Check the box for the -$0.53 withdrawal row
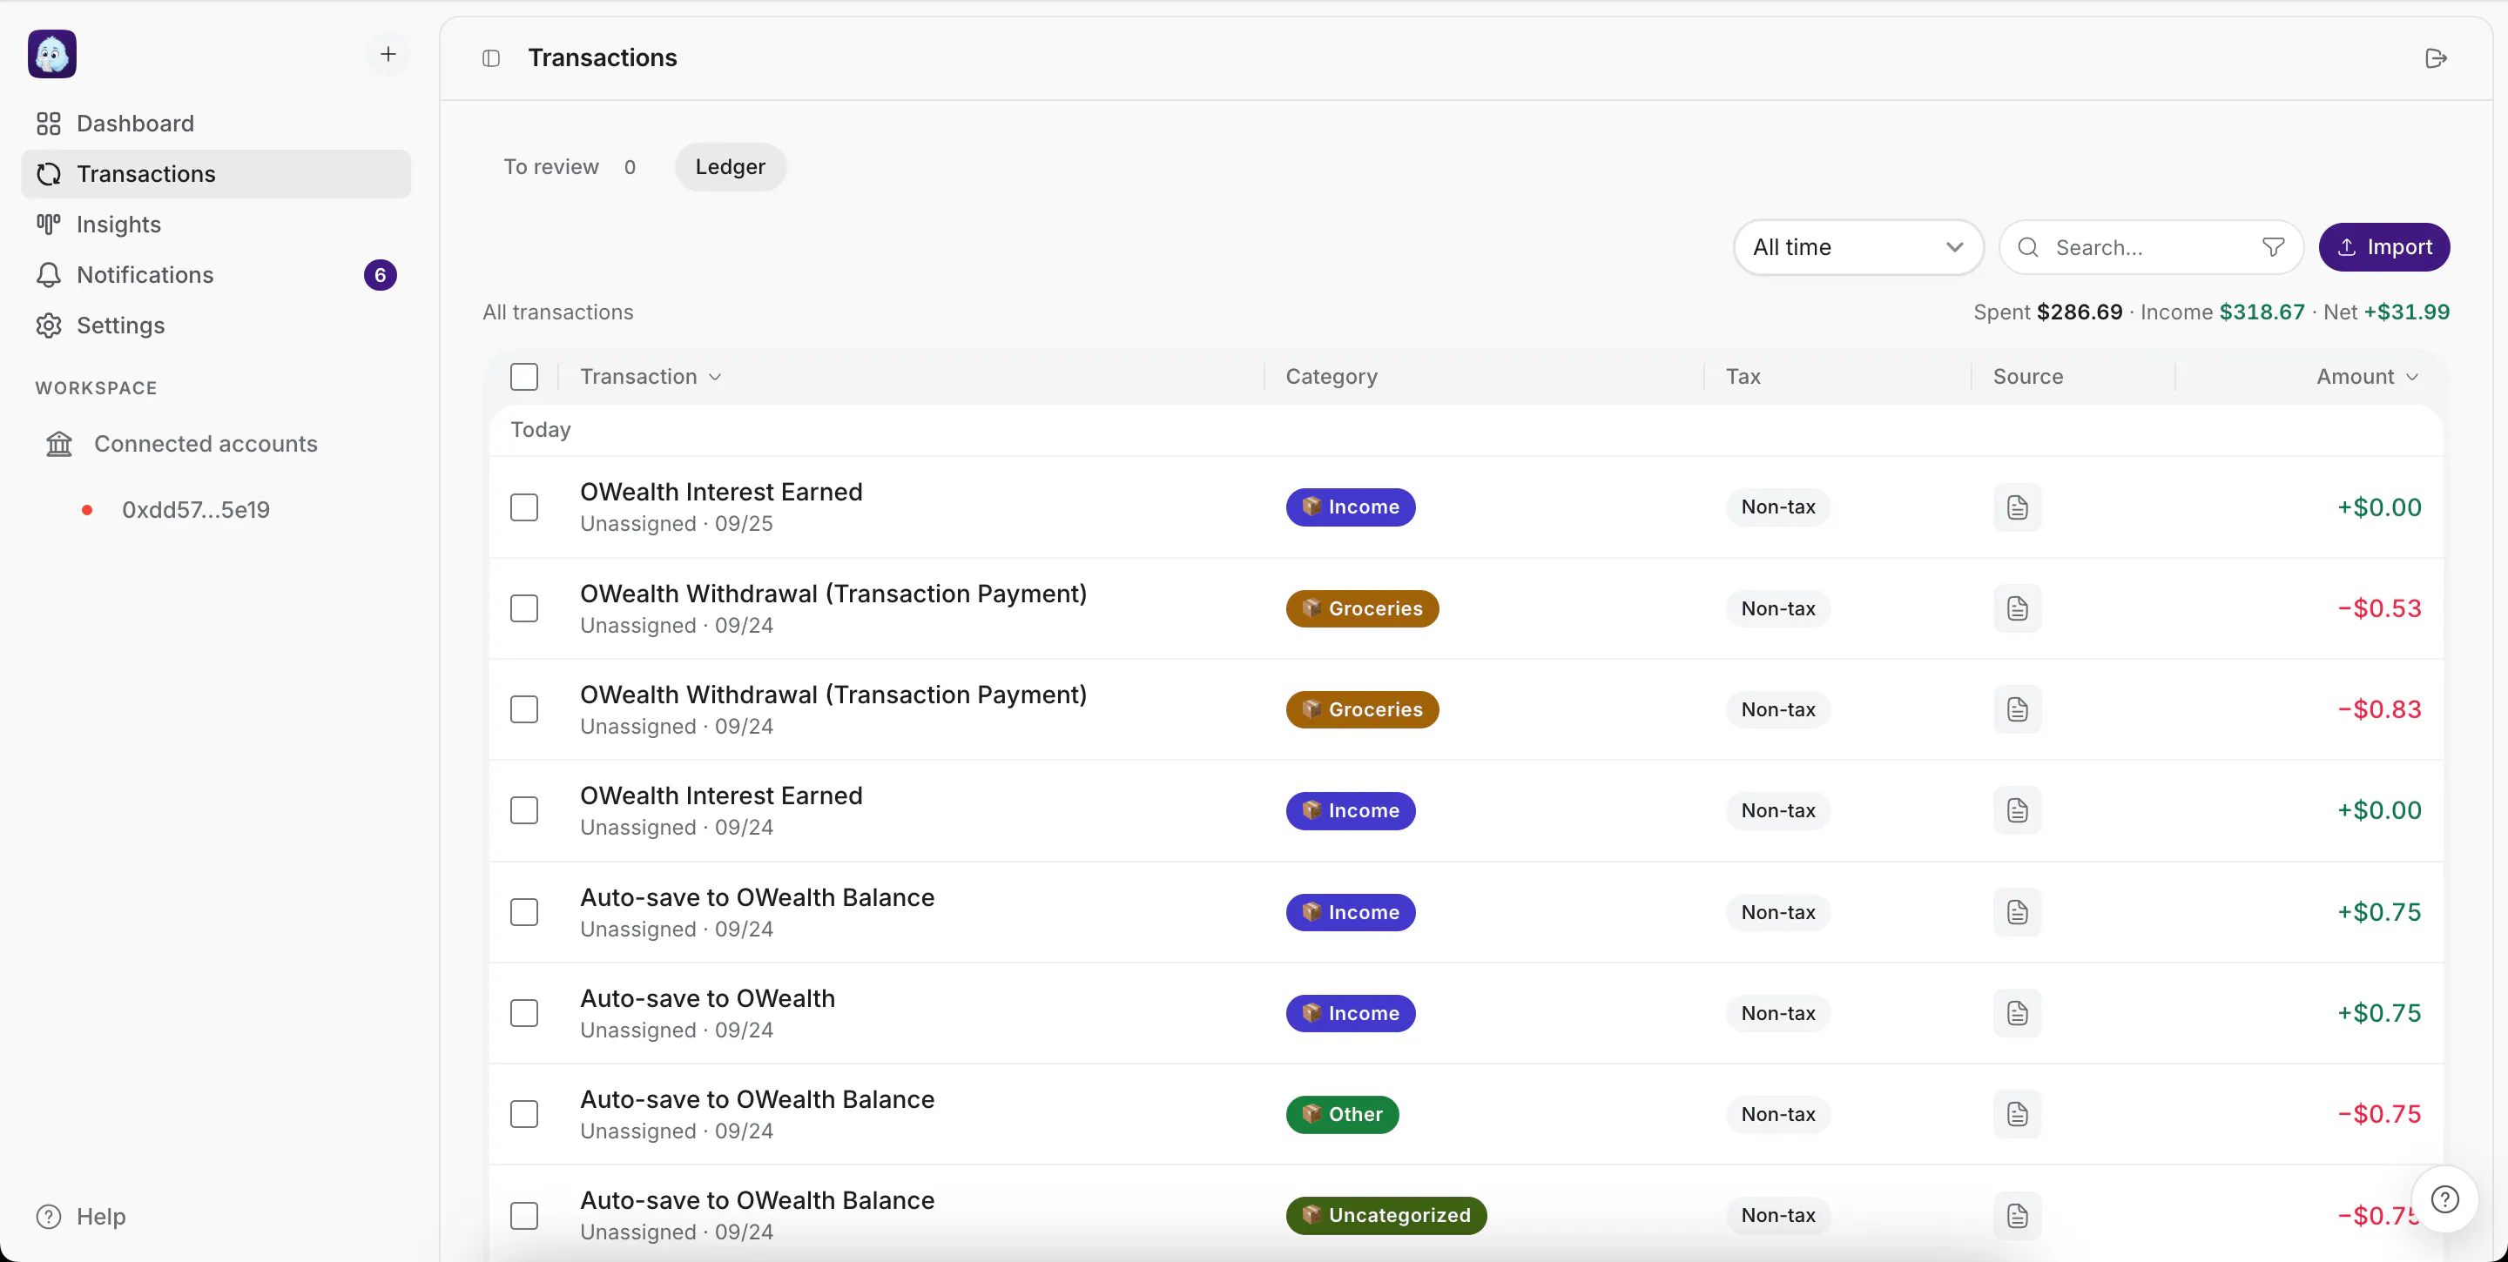Image resolution: width=2508 pixels, height=1262 pixels. coord(523,608)
